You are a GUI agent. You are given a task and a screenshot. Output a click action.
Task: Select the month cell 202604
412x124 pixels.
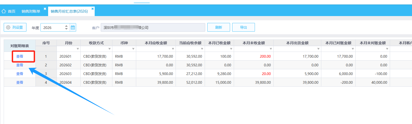coord(68,82)
